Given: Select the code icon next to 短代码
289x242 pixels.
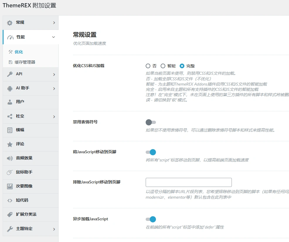Looking at the screenshot, I should [x=9, y=200].
